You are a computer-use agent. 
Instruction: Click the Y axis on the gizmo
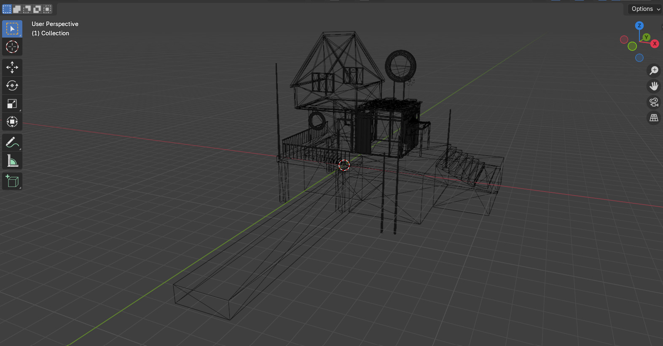(646, 37)
